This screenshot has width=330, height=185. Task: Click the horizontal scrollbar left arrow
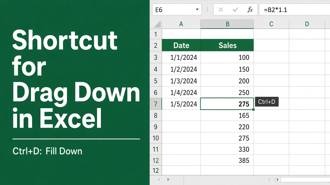pyautogui.click(x=277, y=180)
